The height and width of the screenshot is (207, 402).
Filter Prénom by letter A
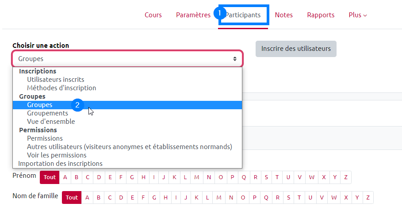click(65, 177)
